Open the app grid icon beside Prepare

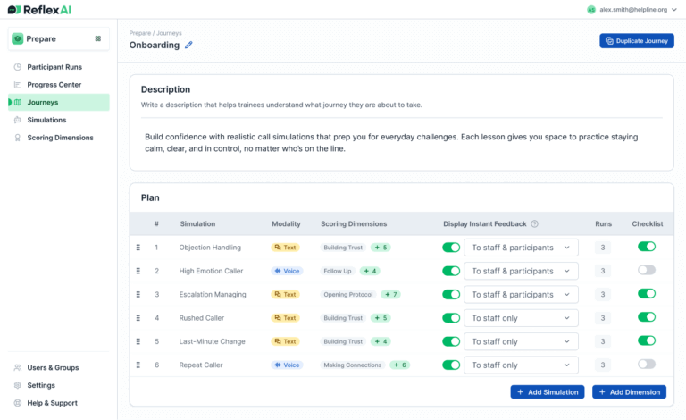[x=98, y=39]
